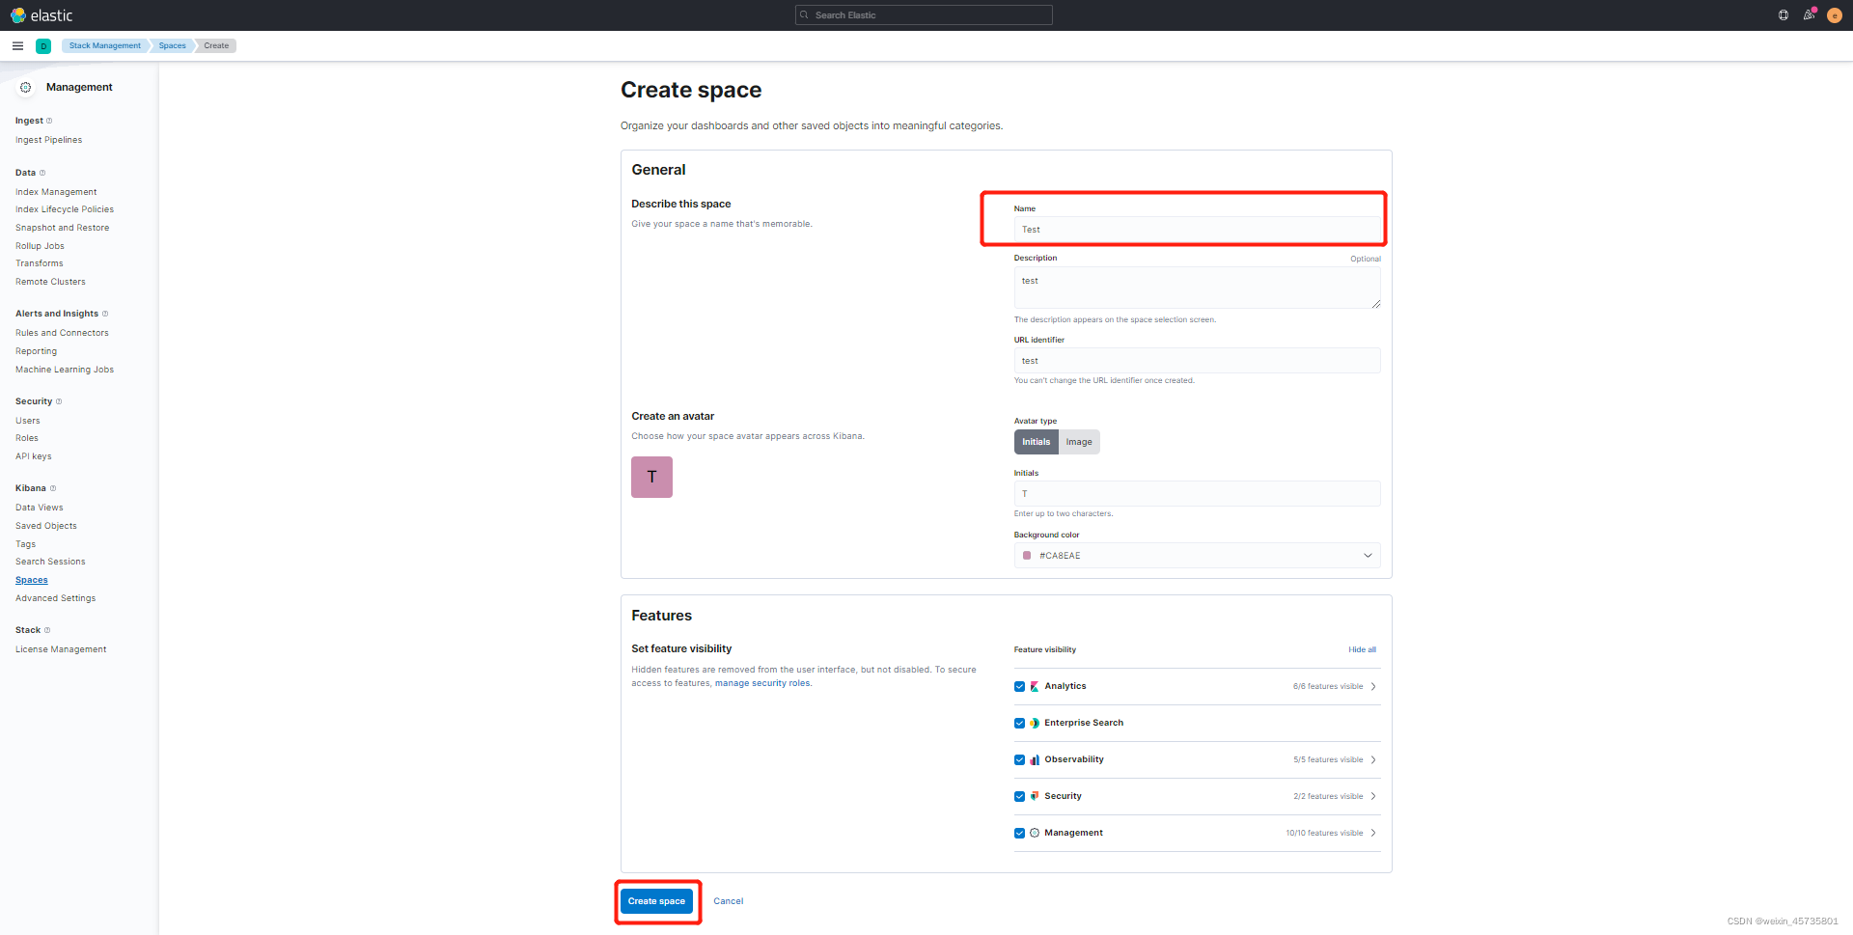The image size is (1853, 935).
Task: Click the Elastic logo
Action: click(x=41, y=15)
